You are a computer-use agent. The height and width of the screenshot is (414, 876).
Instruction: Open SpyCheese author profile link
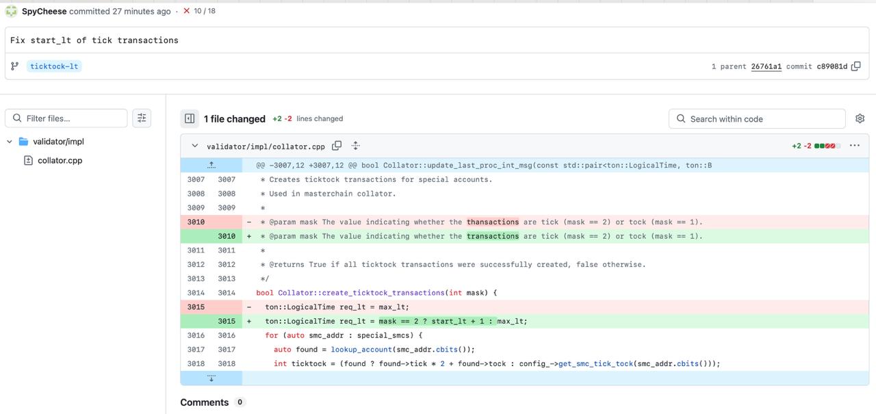click(x=44, y=12)
